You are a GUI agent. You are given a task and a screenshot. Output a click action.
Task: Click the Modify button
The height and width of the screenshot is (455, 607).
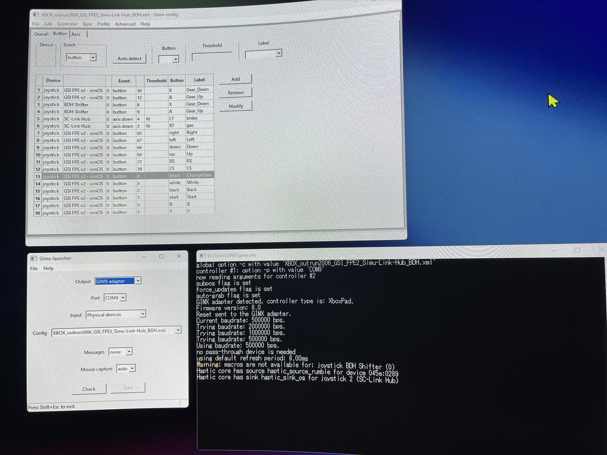click(235, 106)
